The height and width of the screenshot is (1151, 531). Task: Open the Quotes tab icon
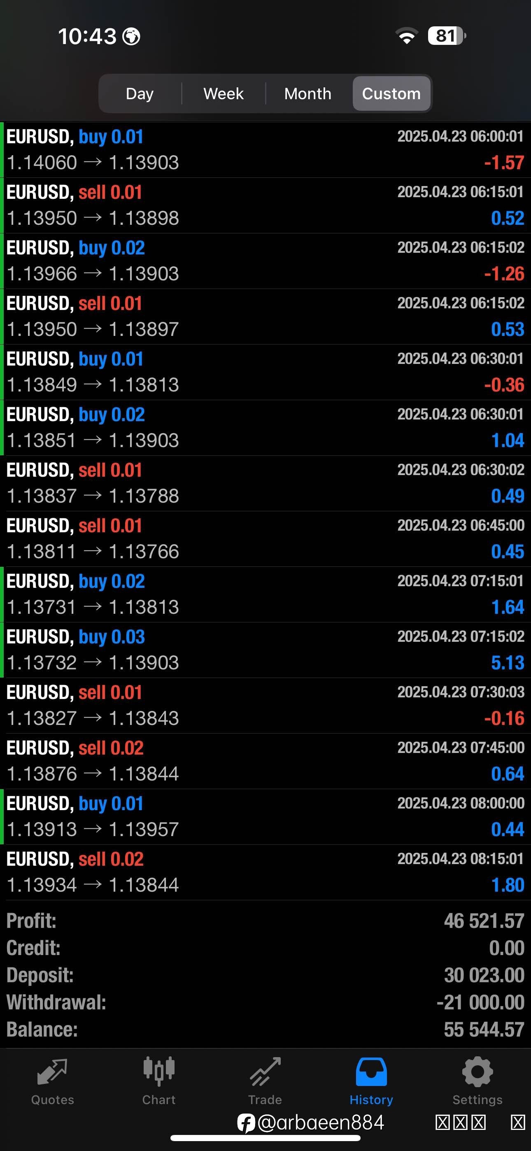(x=52, y=1072)
